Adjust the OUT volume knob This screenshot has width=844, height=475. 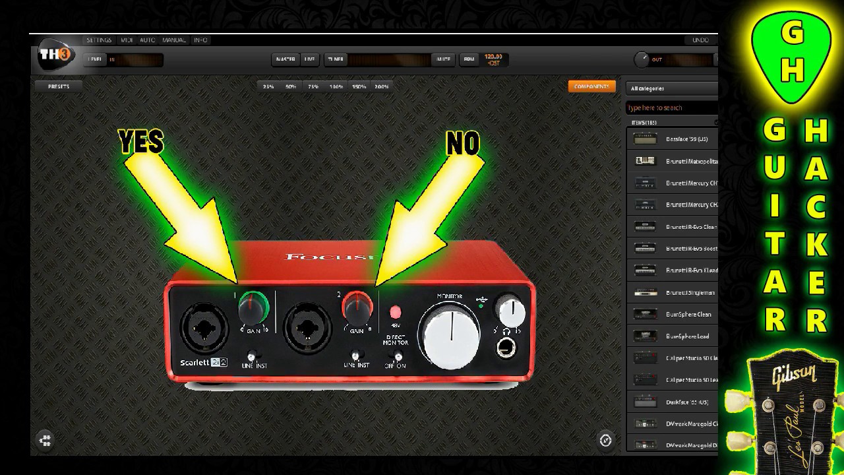642,59
